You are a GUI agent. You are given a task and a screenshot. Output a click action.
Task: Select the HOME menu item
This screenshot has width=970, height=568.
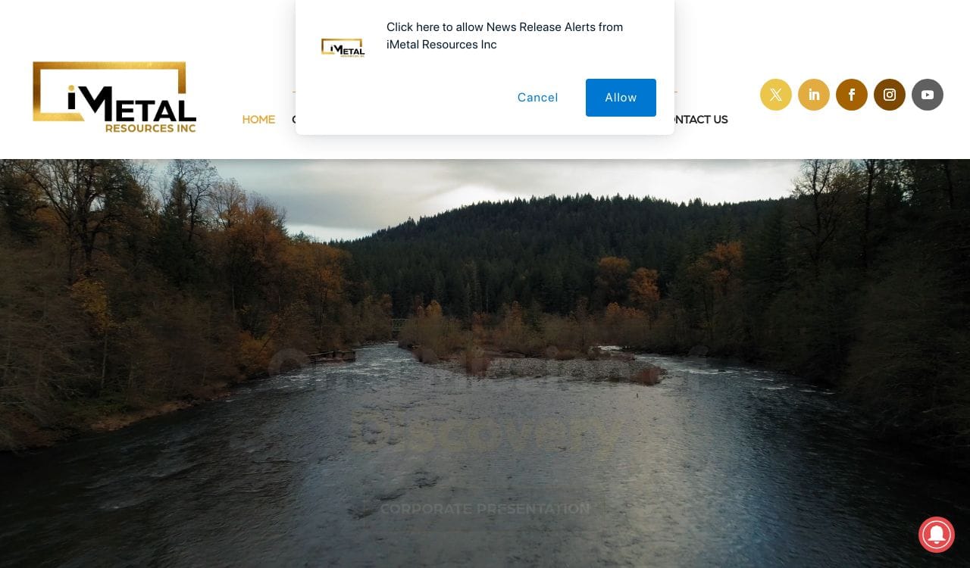(x=258, y=120)
